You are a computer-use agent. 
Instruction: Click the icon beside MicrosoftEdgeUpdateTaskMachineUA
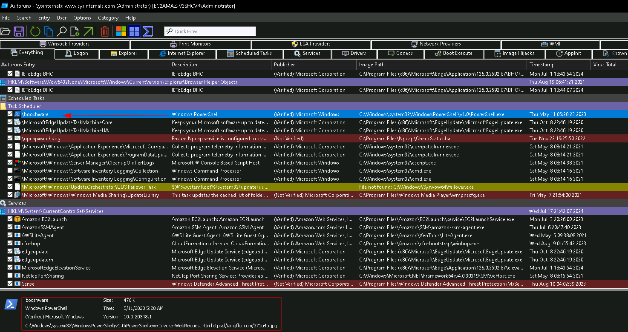[17, 131]
